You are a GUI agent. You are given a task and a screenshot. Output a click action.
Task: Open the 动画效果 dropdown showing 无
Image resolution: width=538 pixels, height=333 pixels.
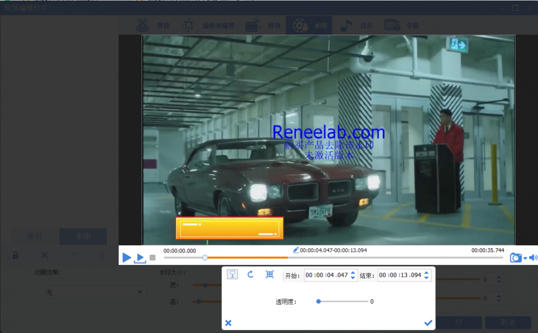coord(95,293)
